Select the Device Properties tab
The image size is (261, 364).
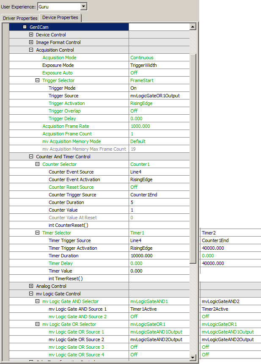pyautogui.click(x=60, y=18)
